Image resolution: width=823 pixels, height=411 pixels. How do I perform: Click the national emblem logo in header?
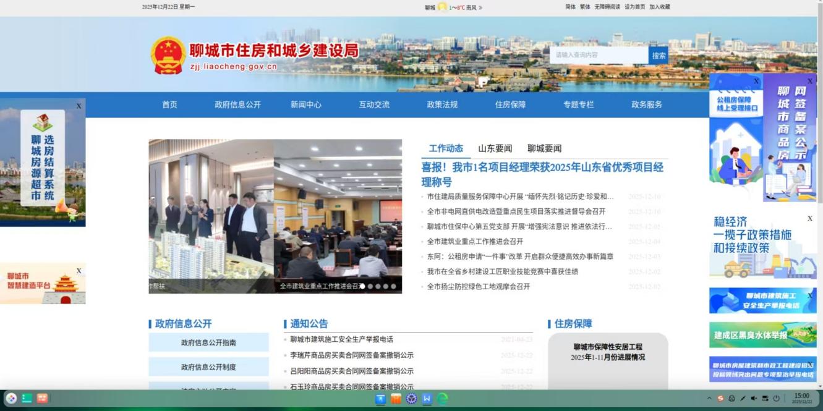[168, 56]
